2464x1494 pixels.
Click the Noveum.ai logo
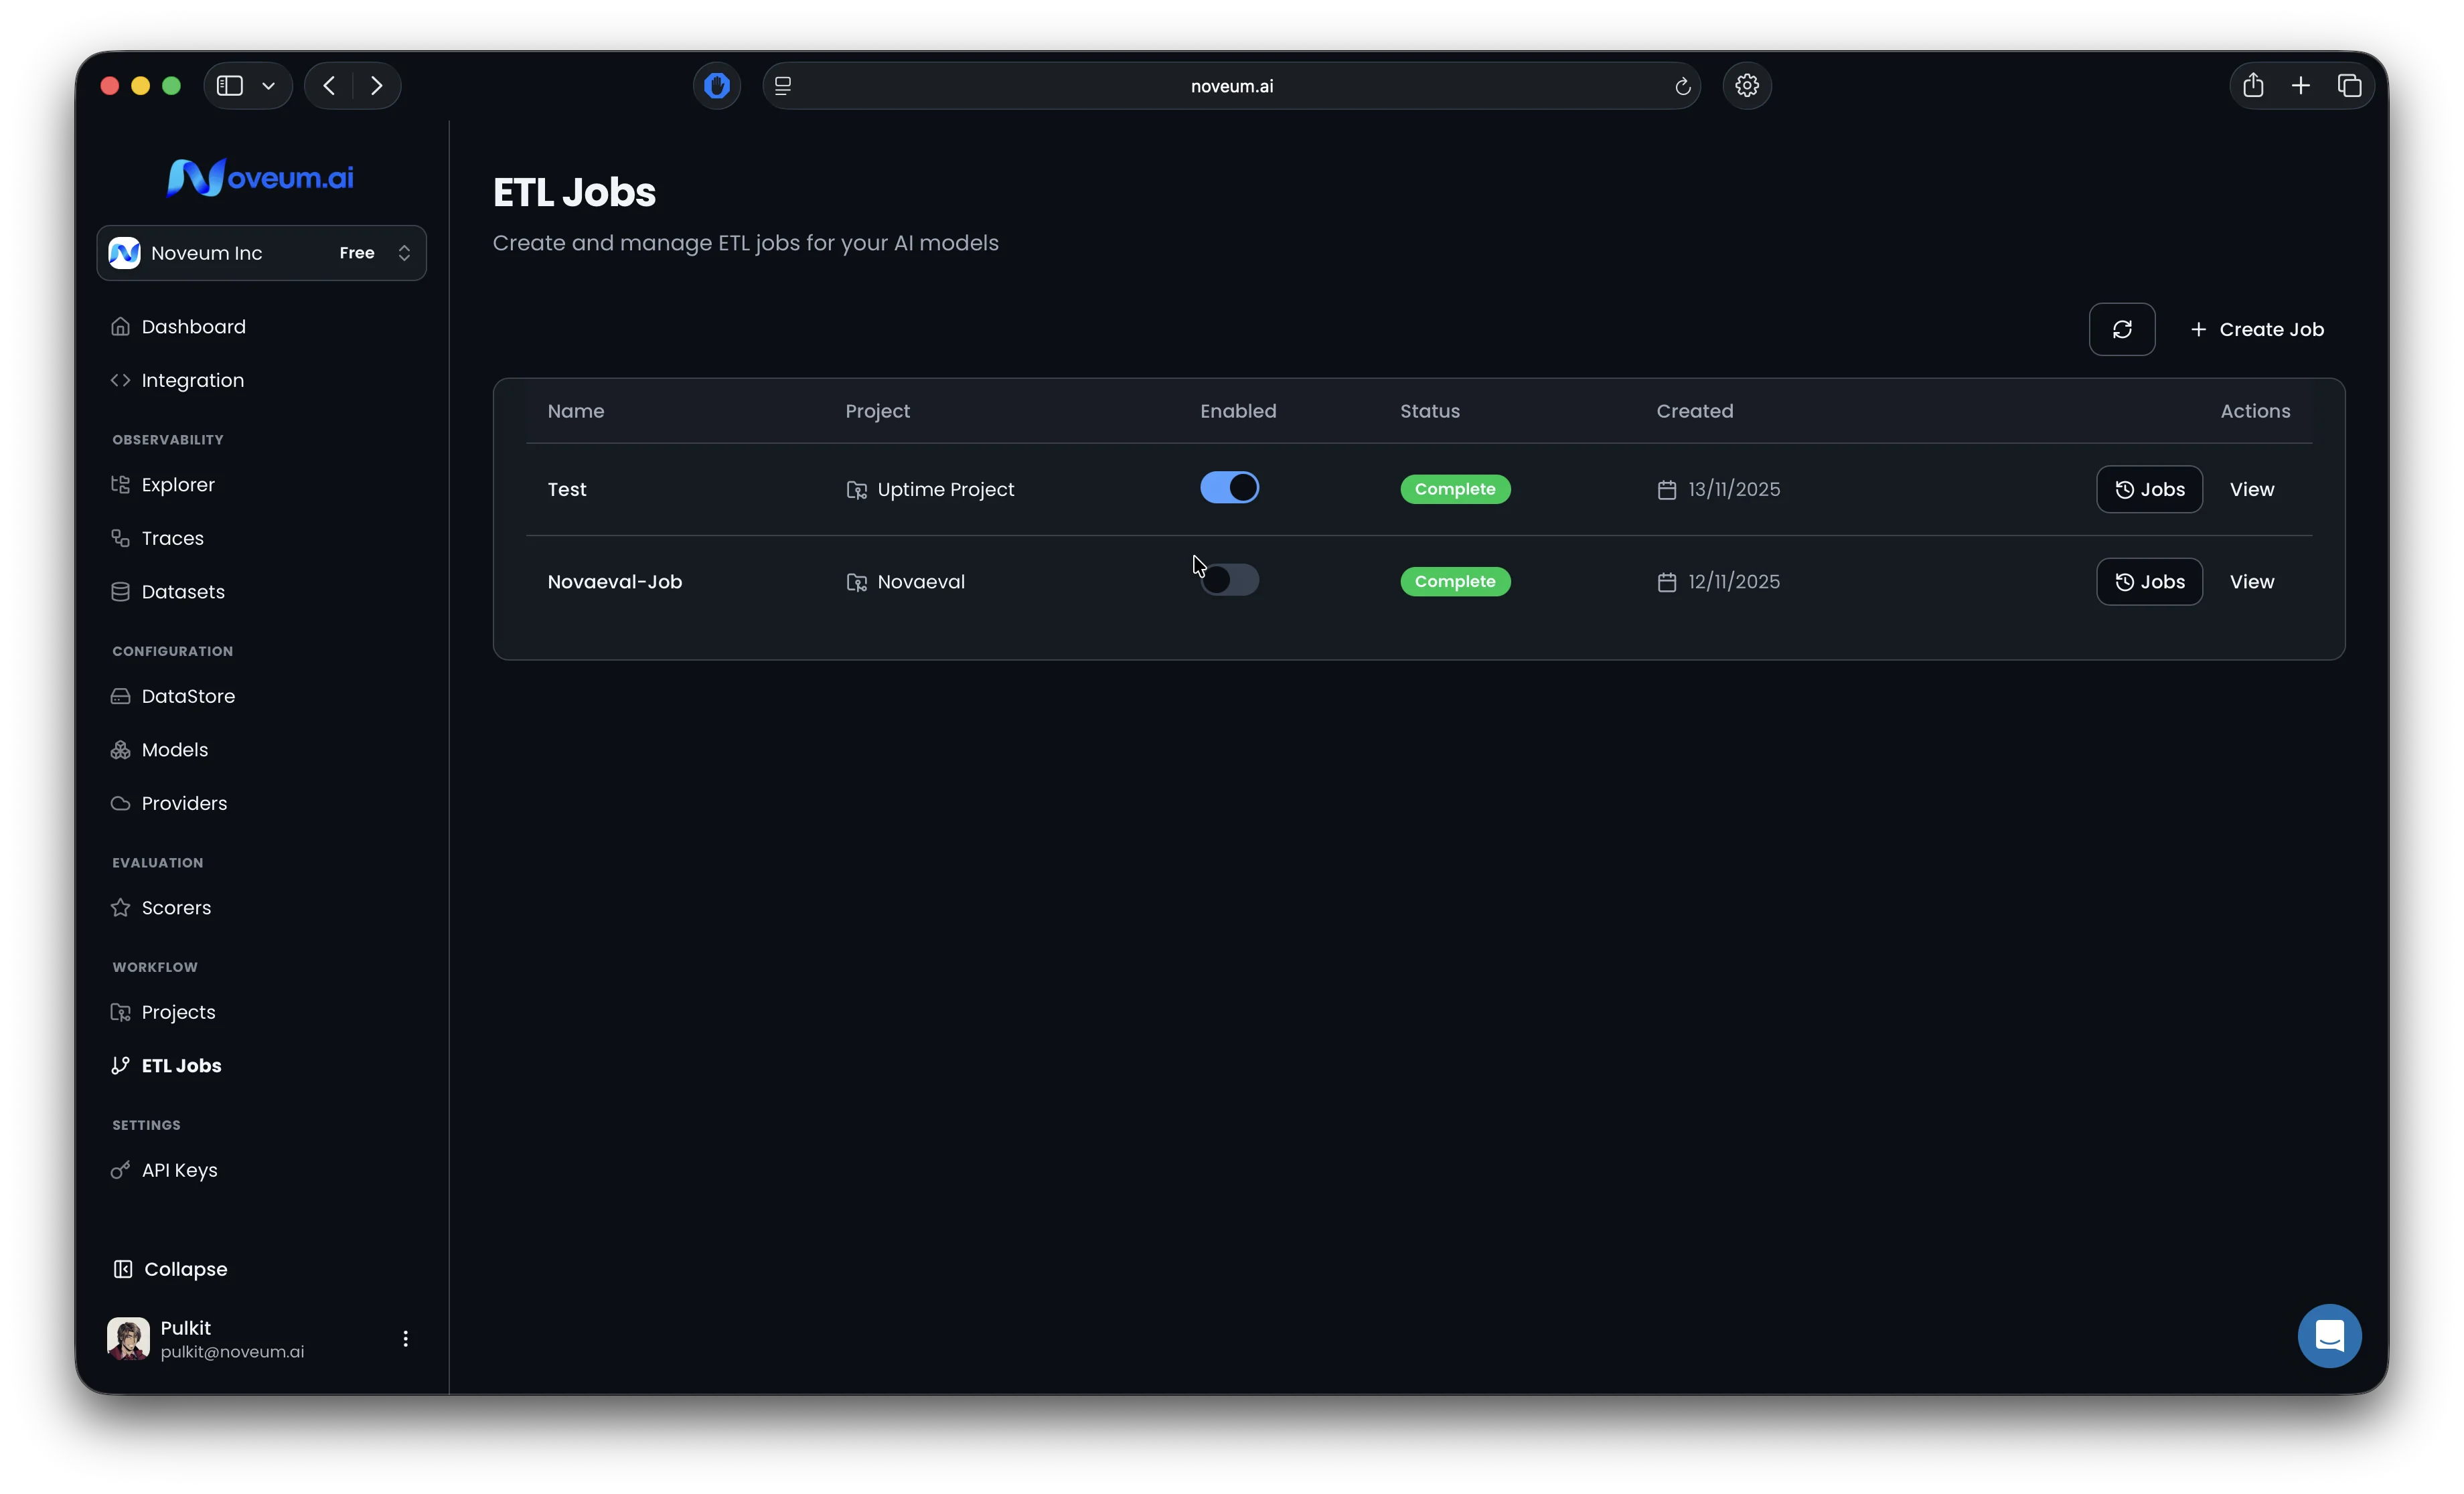[x=260, y=178]
